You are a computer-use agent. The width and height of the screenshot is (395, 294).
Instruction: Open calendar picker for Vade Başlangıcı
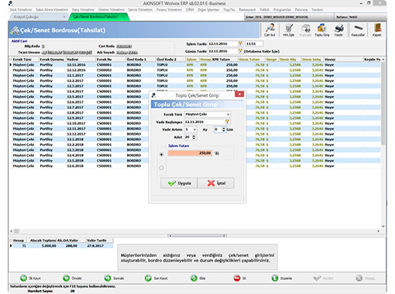click(227, 121)
